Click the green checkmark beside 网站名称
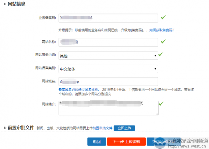Image resolution: width=209 pixels, height=149 pixels. (163, 41)
